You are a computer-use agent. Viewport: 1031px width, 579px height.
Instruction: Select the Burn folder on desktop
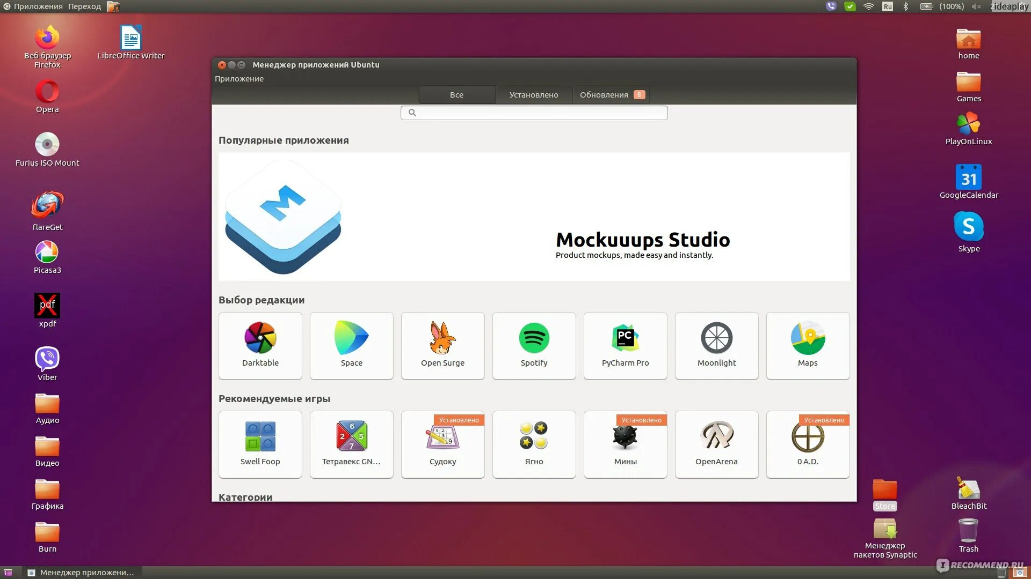pos(47,537)
